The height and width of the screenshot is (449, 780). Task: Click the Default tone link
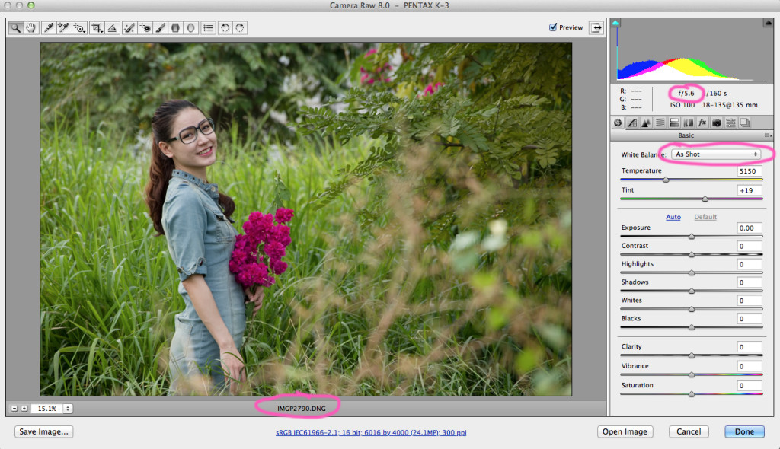click(x=705, y=217)
